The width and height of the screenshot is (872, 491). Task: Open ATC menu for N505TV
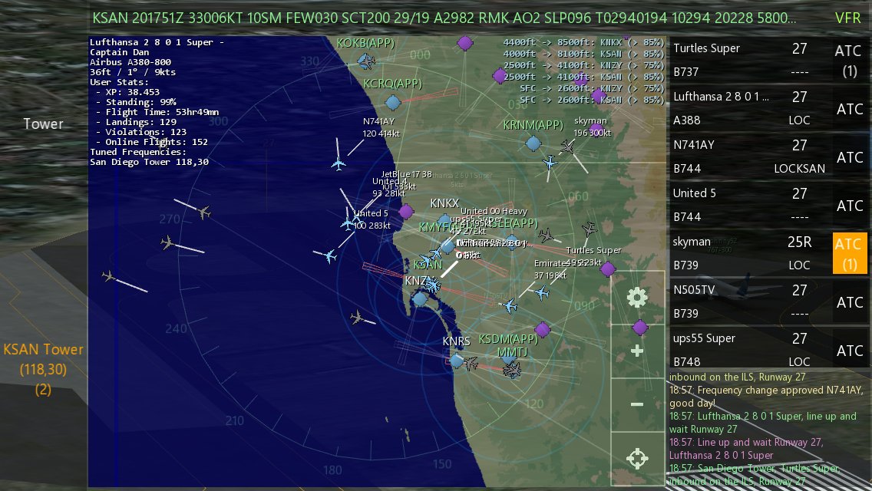pos(849,302)
